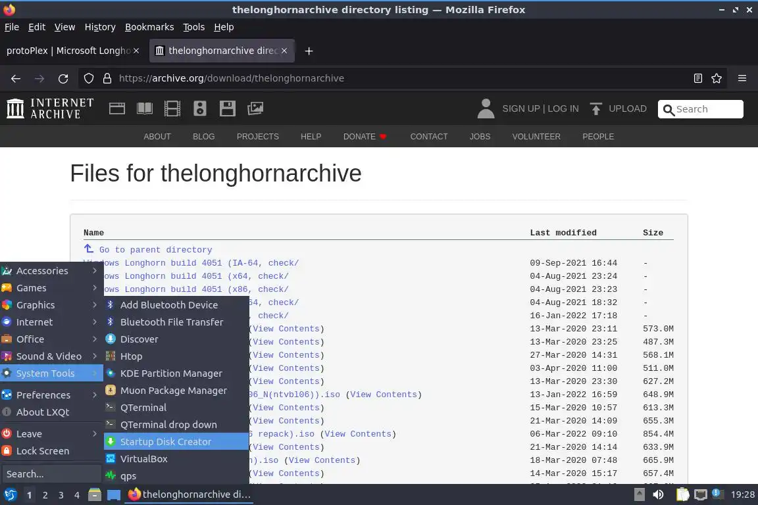Select System Tools category

[x=52, y=373]
